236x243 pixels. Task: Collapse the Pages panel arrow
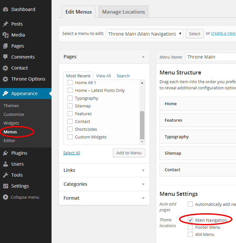tap(143, 57)
